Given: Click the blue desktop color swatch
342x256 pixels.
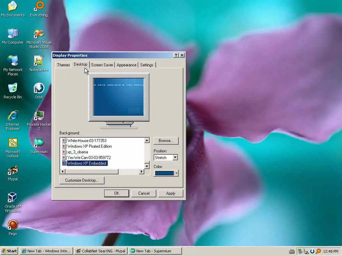Looking at the screenshot, I should [x=164, y=173].
